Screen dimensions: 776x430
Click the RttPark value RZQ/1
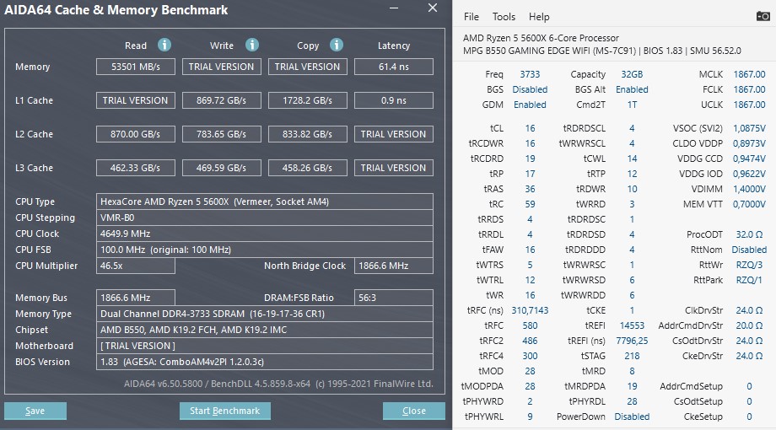click(x=749, y=280)
